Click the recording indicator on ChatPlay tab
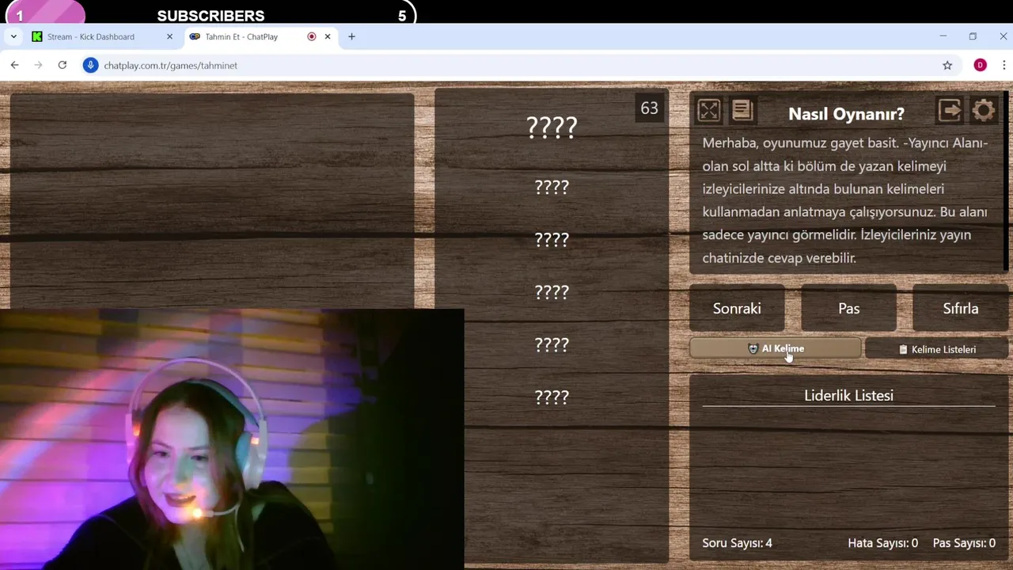The width and height of the screenshot is (1013, 570). [x=311, y=36]
